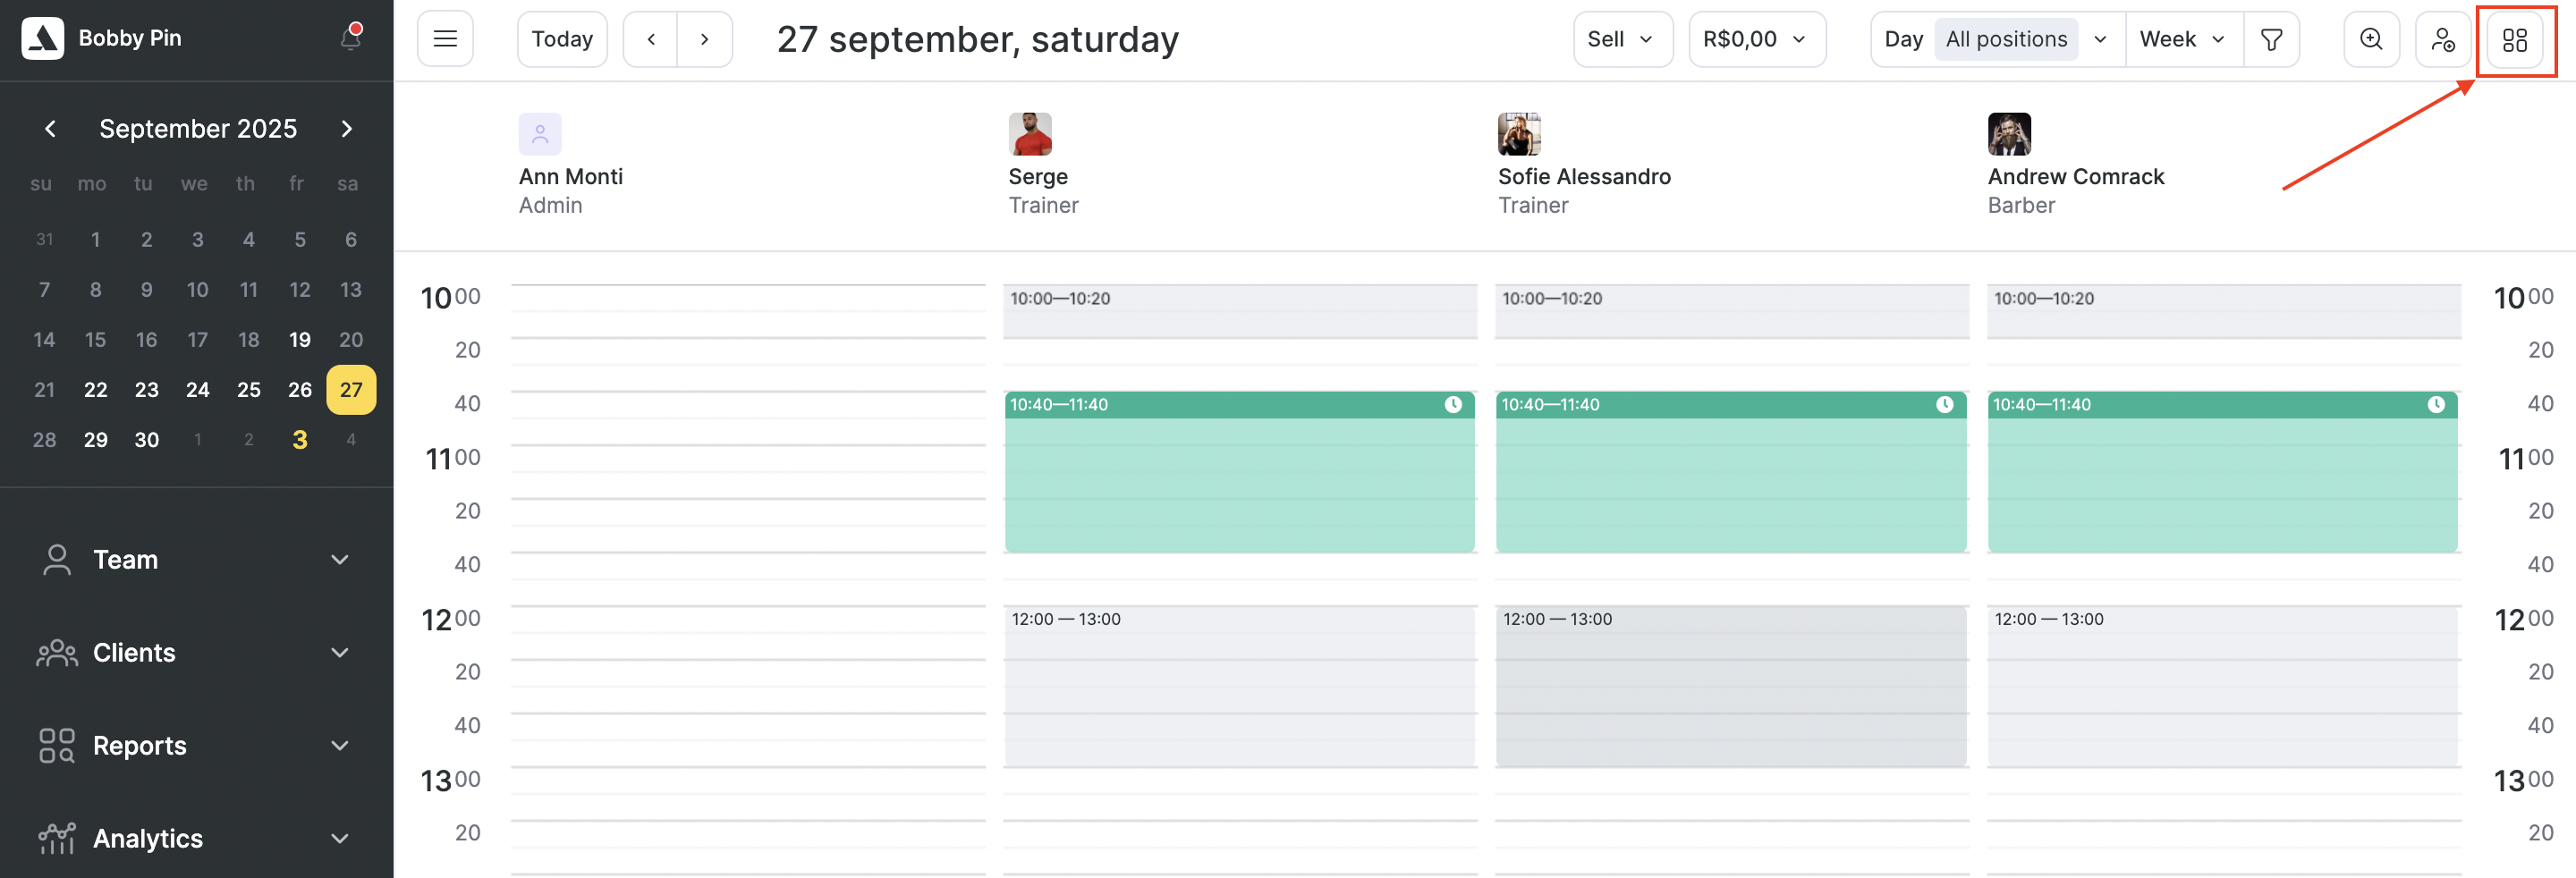2576x878 pixels.
Task: Open Serge's 10:40—11:40 green appointment
Action: [x=1239, y=480]
